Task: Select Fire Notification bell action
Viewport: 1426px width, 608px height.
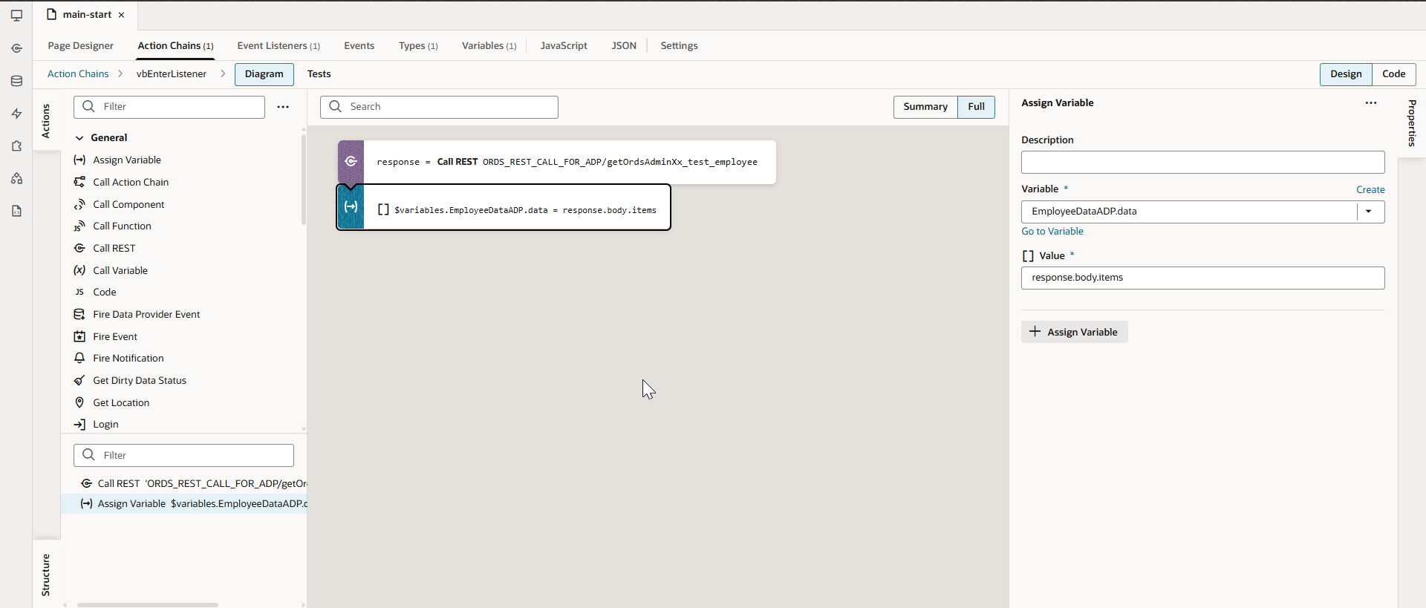Action: pyautogui.click(x=128, y=359)
